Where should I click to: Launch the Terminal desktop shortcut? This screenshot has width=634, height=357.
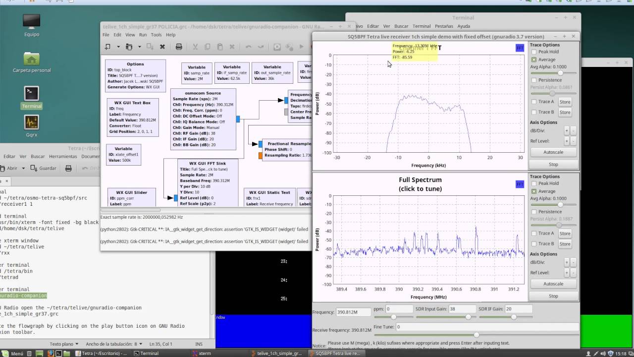[31, 98]
